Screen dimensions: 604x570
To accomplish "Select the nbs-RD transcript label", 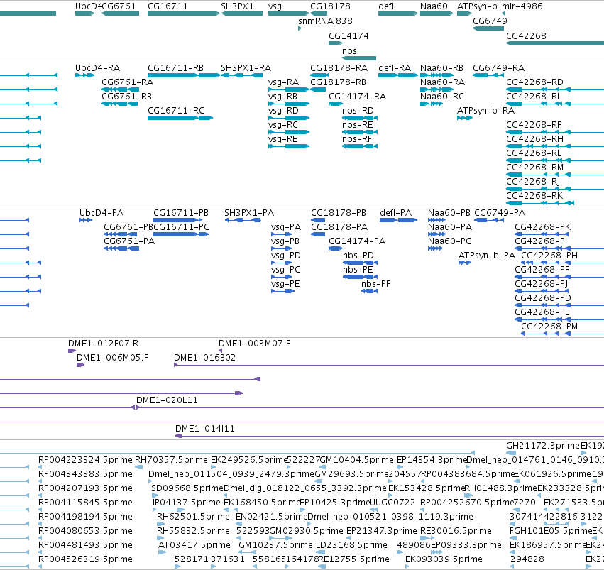I will point(358,111).
